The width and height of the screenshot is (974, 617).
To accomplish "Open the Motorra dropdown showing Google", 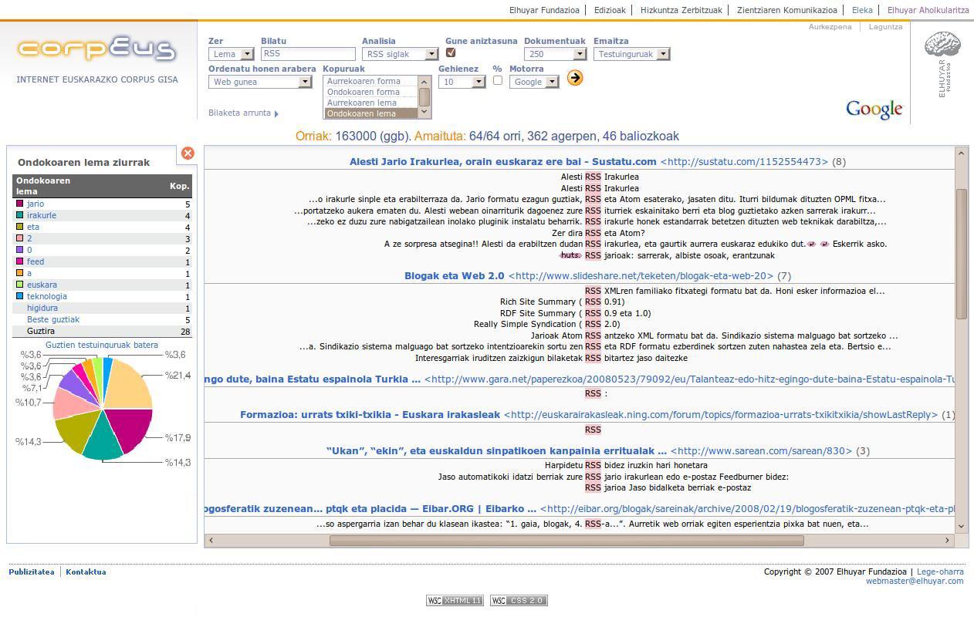I will (534, 82).
